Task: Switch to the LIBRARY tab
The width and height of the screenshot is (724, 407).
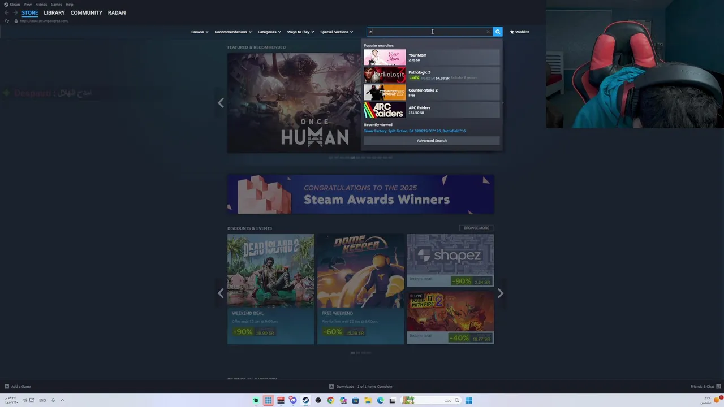Action: pyautogui.click(x=54, y=12)
